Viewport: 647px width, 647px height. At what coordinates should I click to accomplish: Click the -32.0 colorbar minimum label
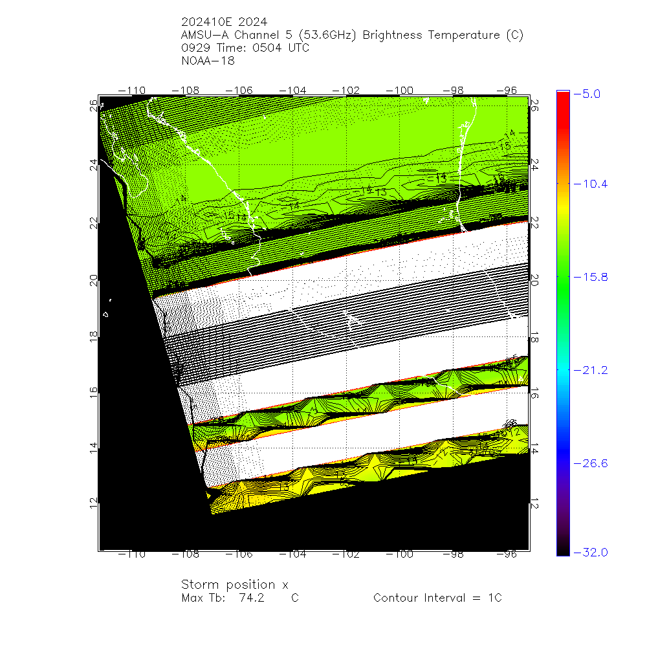pos(591,552)
